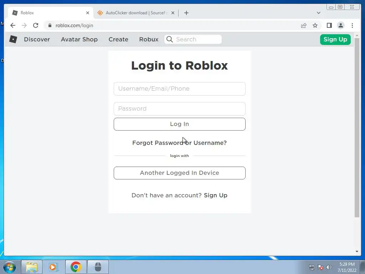Open the tab search chevron dropdown
The width and height of the screenshot is (365, 274).
[318, 13]
